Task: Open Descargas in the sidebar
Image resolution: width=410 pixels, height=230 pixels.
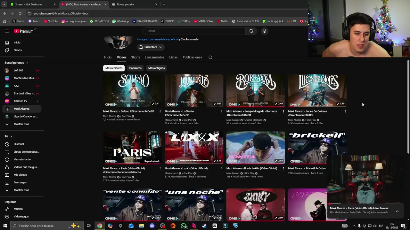Action: click(x=22, y=182)
